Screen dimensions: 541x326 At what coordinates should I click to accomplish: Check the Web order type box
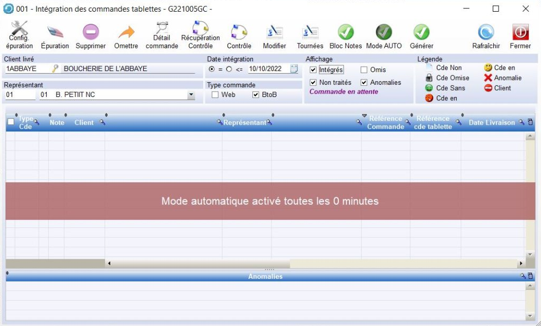(215, 95)
